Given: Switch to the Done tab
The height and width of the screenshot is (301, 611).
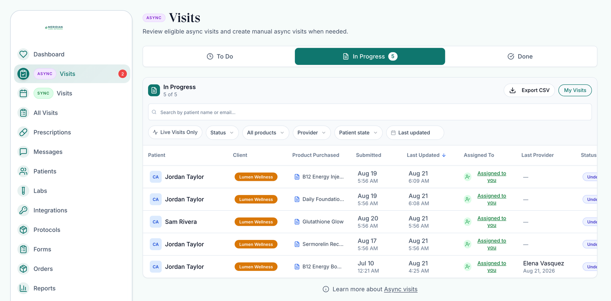Looking at the screenshot, I should tap(520, 56).
